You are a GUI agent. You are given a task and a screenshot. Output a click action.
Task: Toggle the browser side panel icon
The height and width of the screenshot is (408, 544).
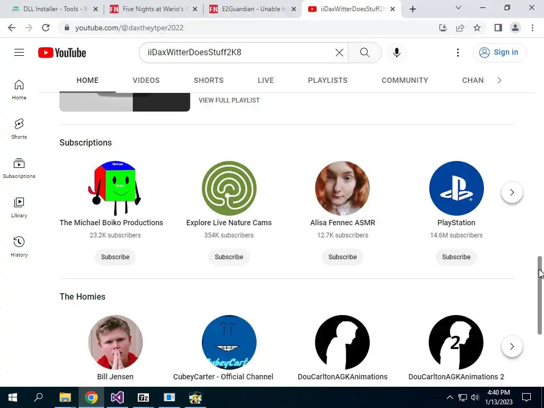tap(498, 28)
